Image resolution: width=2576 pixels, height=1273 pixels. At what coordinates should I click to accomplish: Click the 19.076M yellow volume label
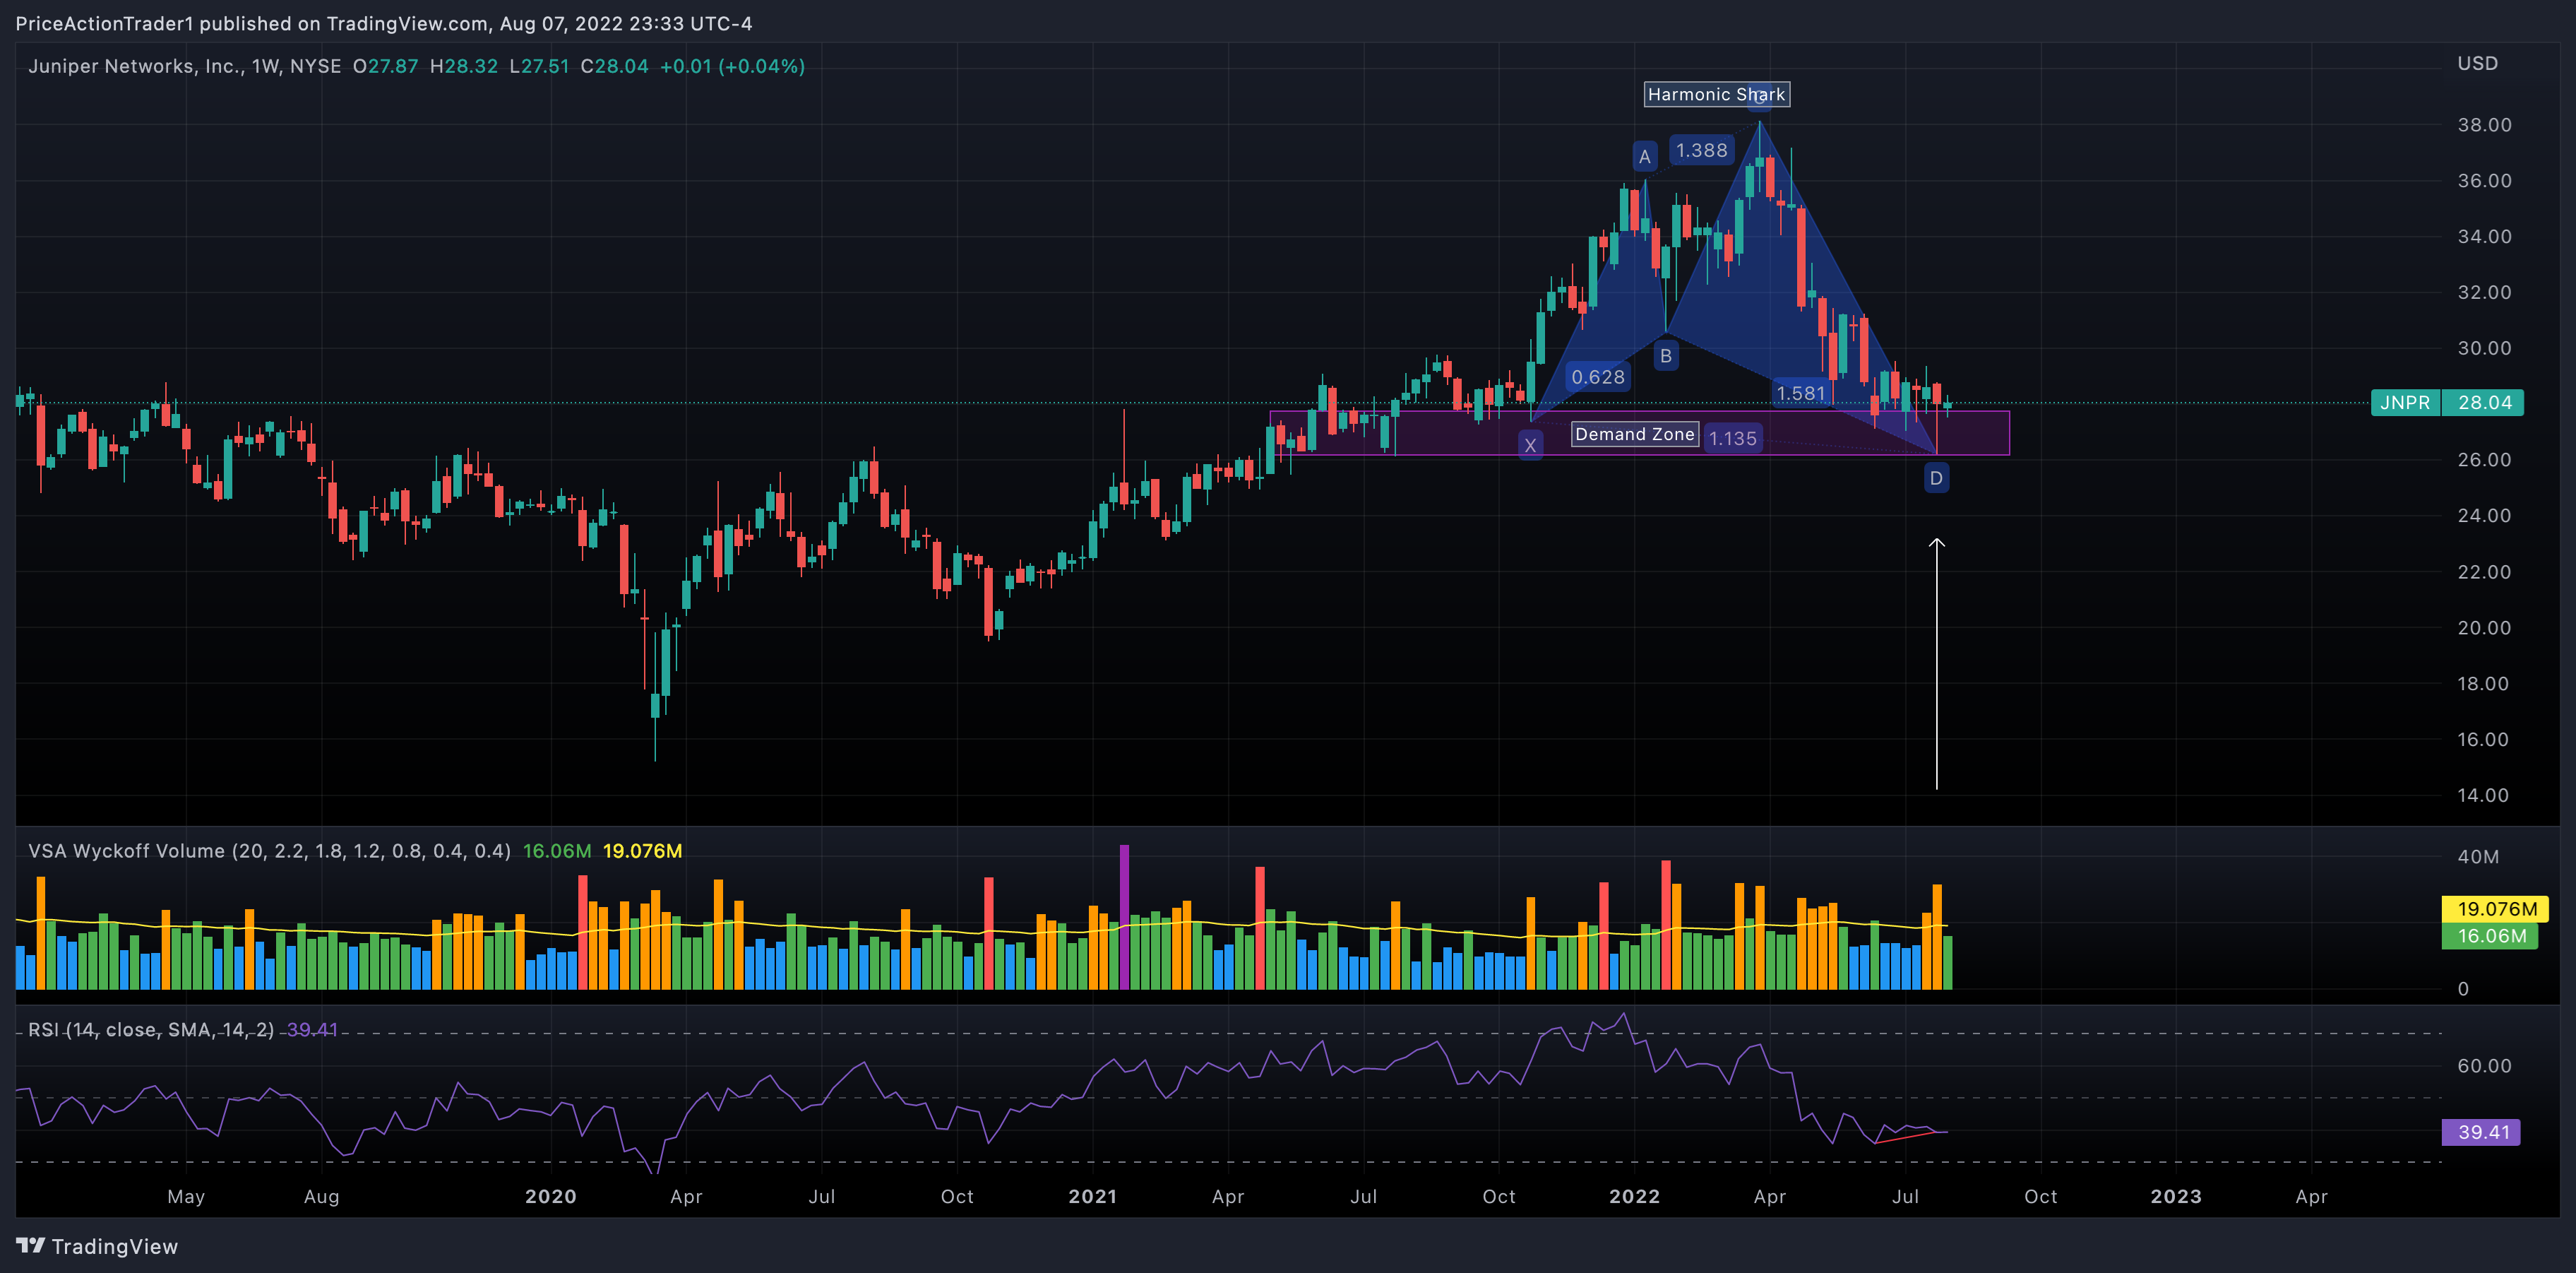(2496, 908)
